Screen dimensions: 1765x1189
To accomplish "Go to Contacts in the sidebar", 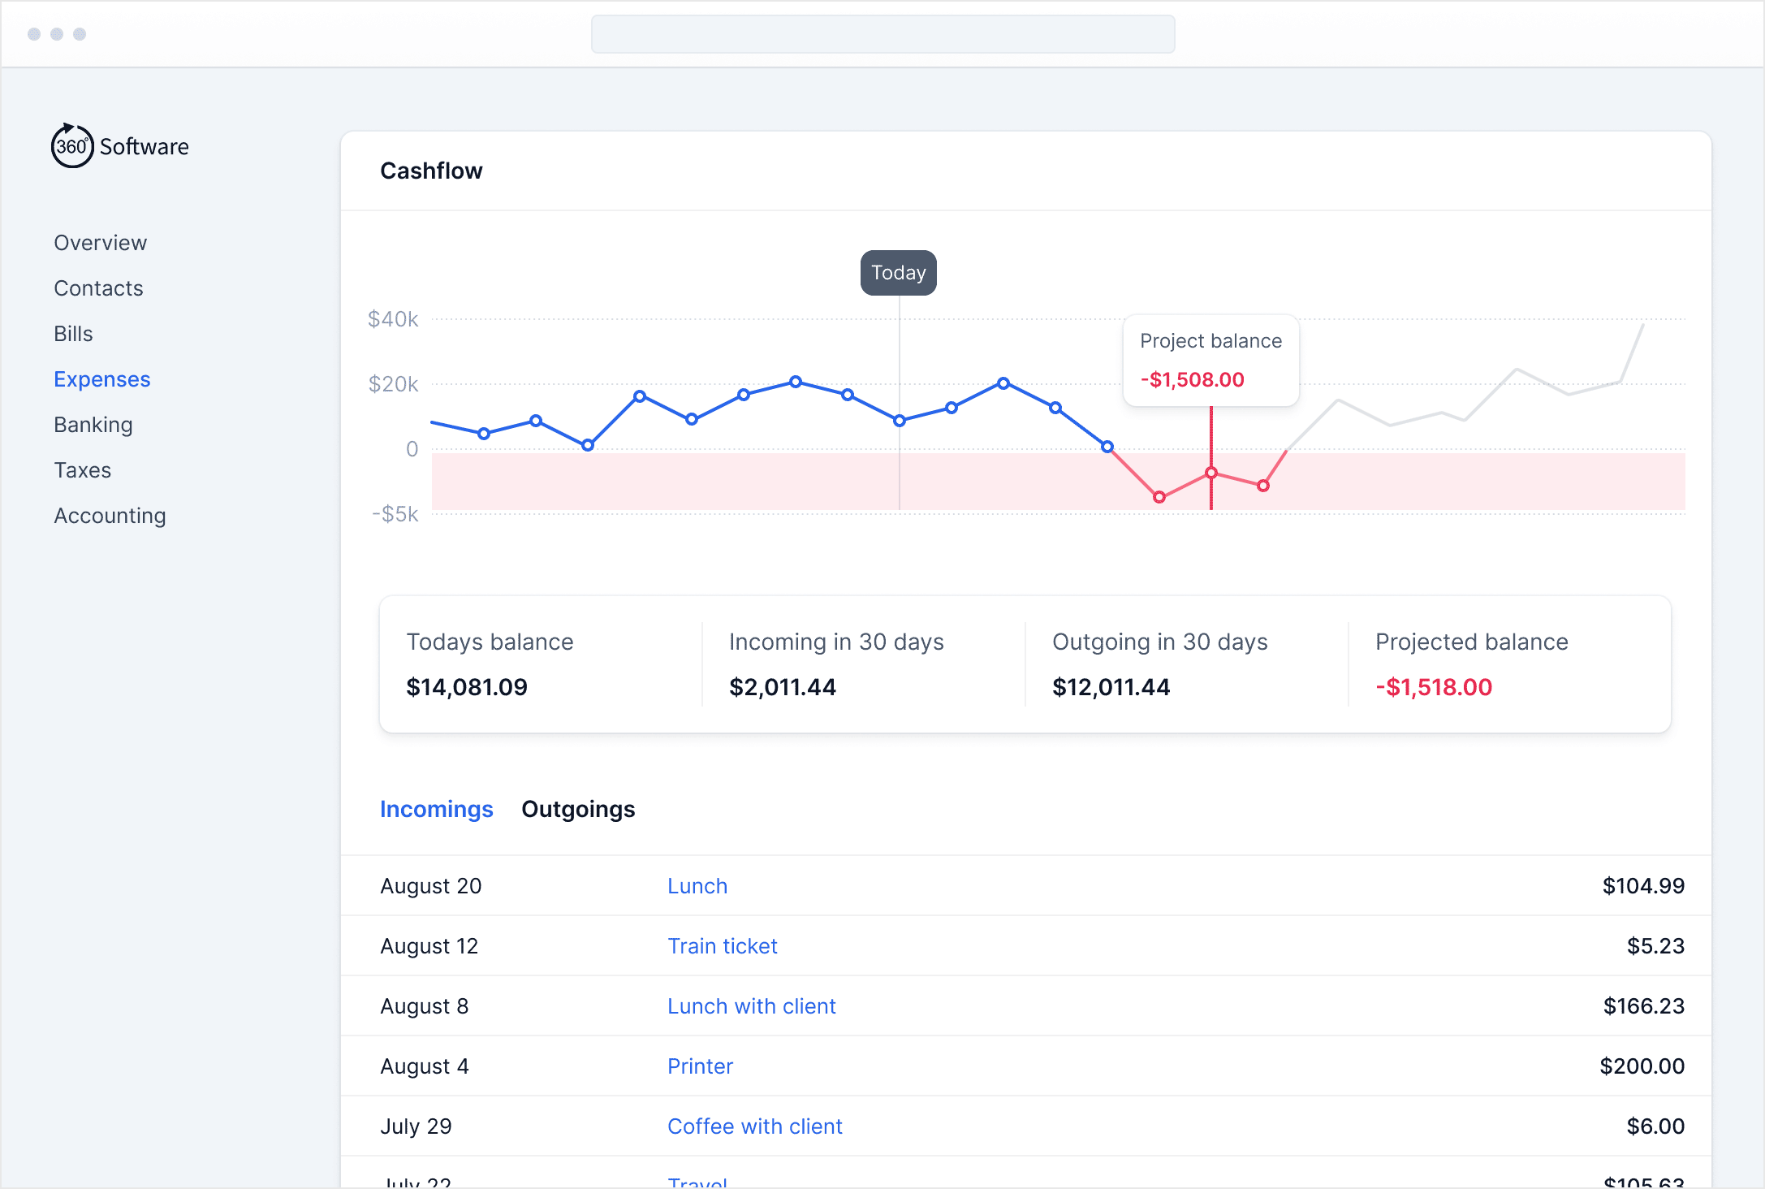I will tap(98, 288).
